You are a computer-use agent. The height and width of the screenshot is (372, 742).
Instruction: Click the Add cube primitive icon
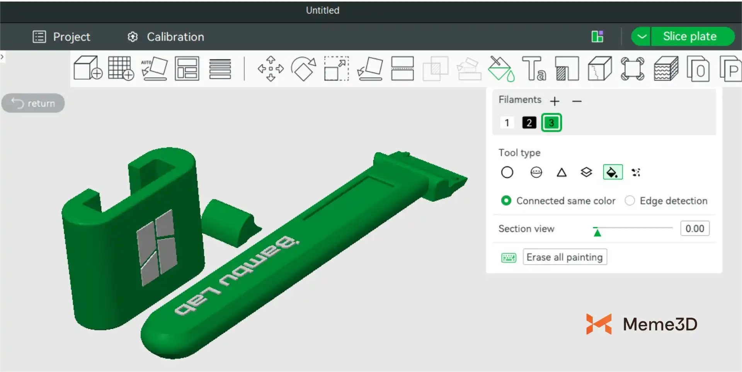(88, 68)
